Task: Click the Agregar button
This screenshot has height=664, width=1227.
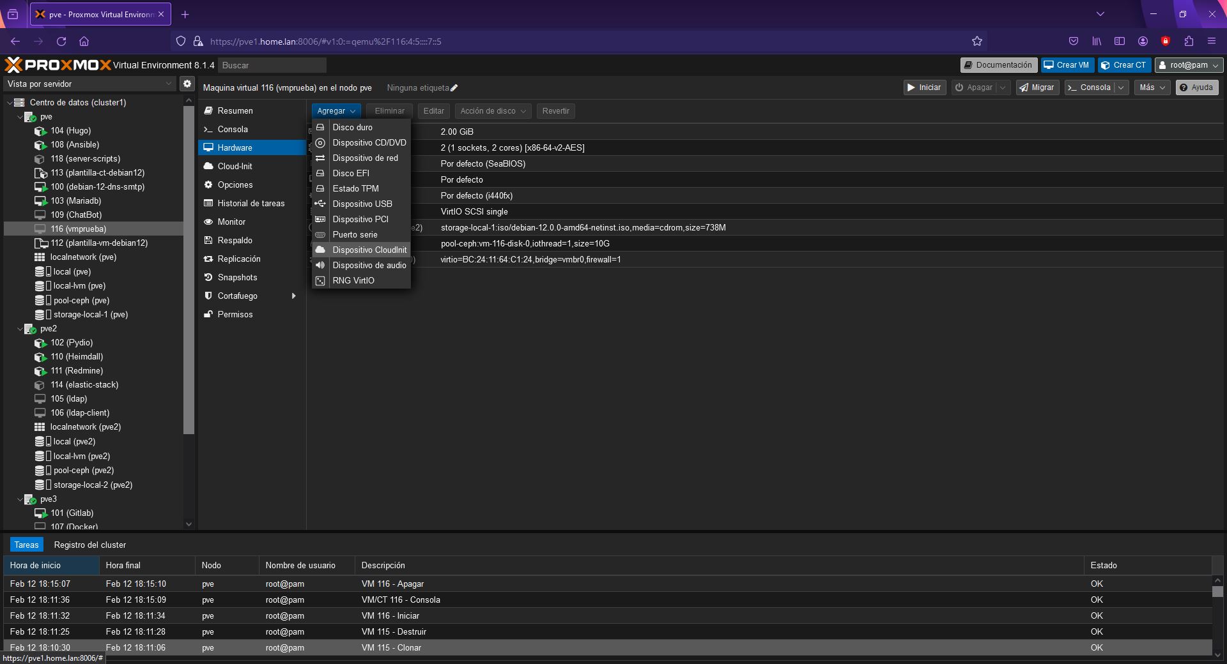Action: tap(336, 111)
